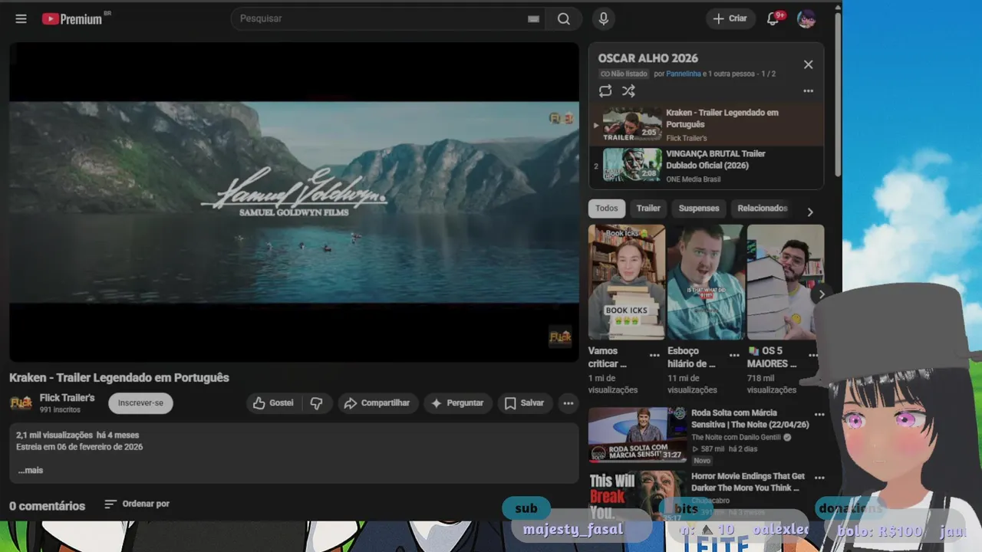
Task: Open the on-screen keyboard icon
Action: 533,19
